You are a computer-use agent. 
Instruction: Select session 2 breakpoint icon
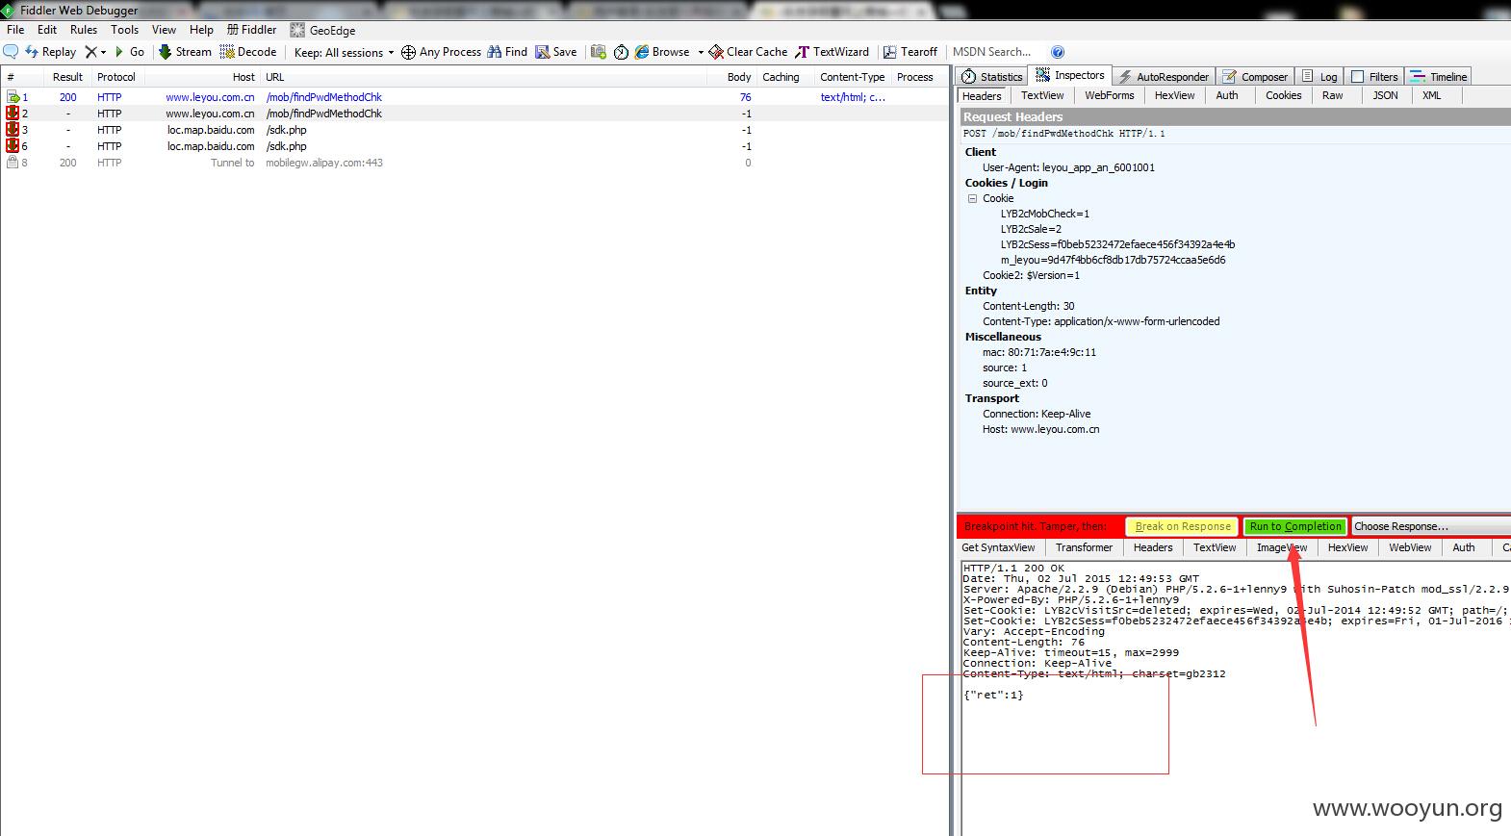coord(13,114)
